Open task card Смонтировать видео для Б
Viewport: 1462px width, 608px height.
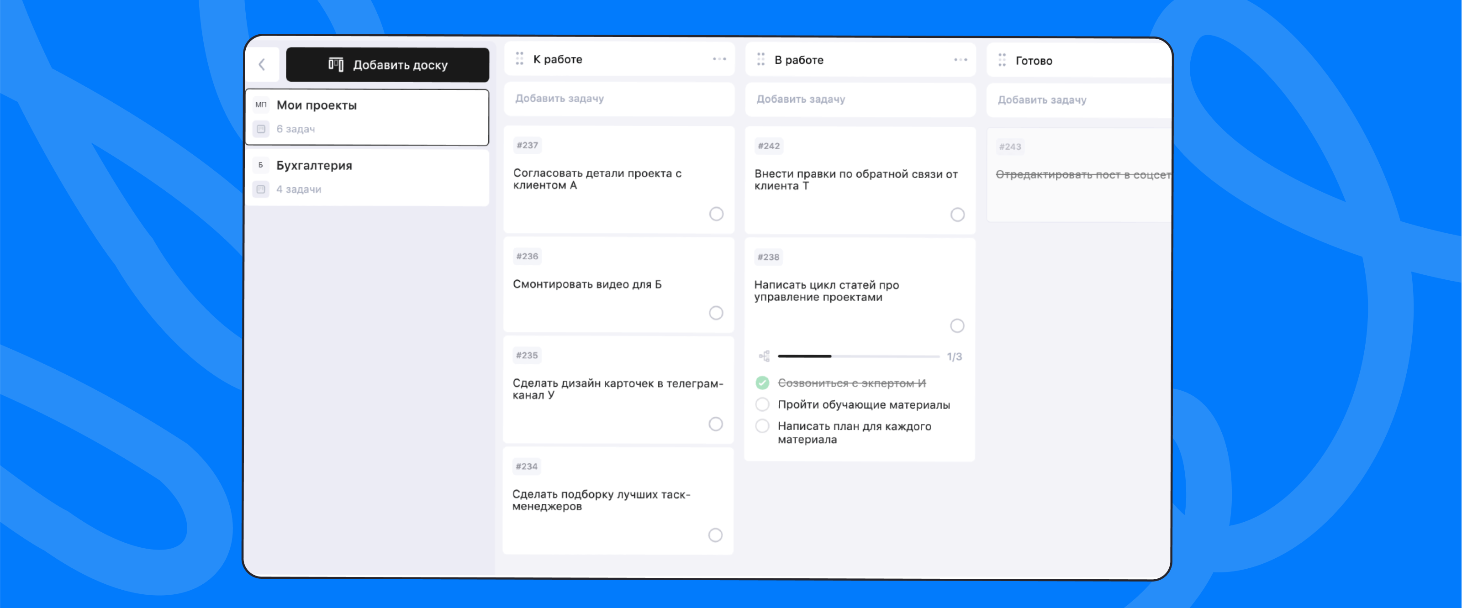click(587, 284)
